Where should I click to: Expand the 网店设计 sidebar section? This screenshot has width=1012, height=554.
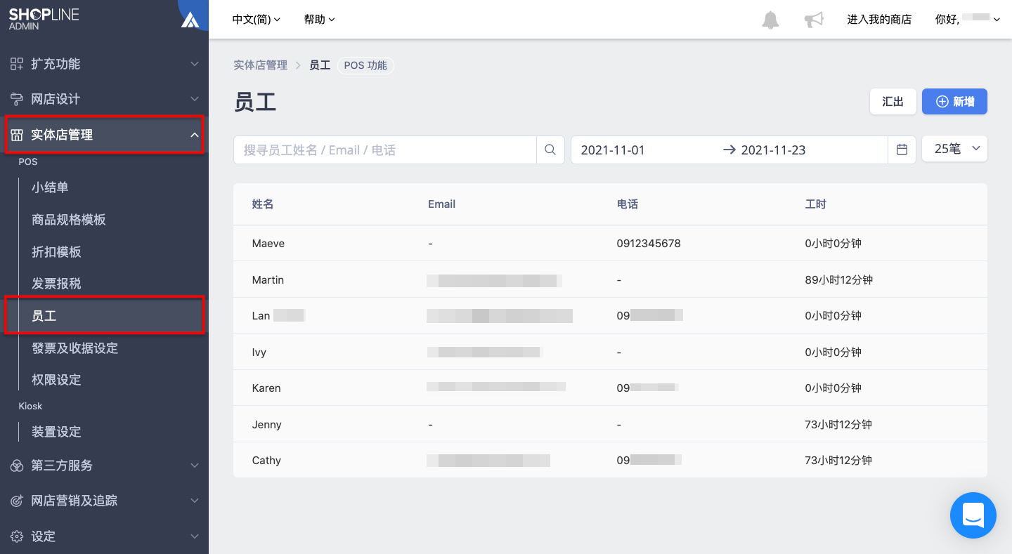[x=104, y=99]
